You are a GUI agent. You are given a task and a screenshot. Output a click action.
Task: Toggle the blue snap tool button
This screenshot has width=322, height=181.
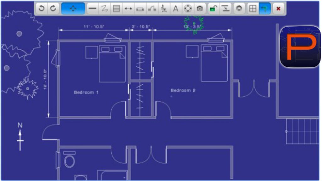(265, 8)
